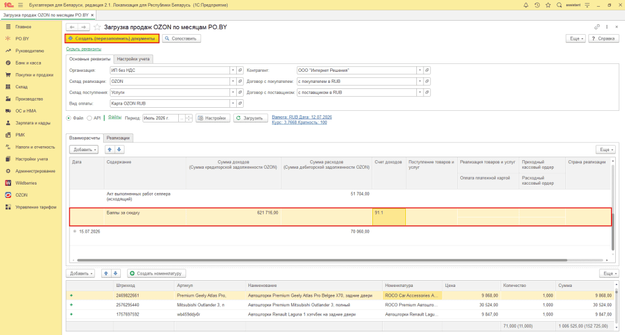The width and height of the screenshot is (625, 335).
Task: Expand Договор с покупателем dropdown
Action: pos(420,81)
